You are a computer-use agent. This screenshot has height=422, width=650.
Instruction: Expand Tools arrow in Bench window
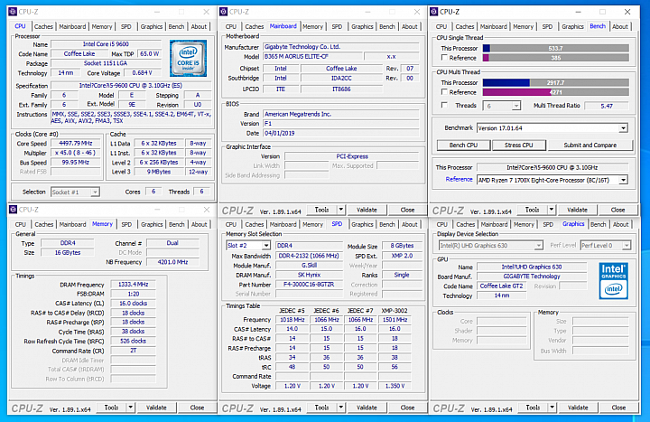click(552, 210)
